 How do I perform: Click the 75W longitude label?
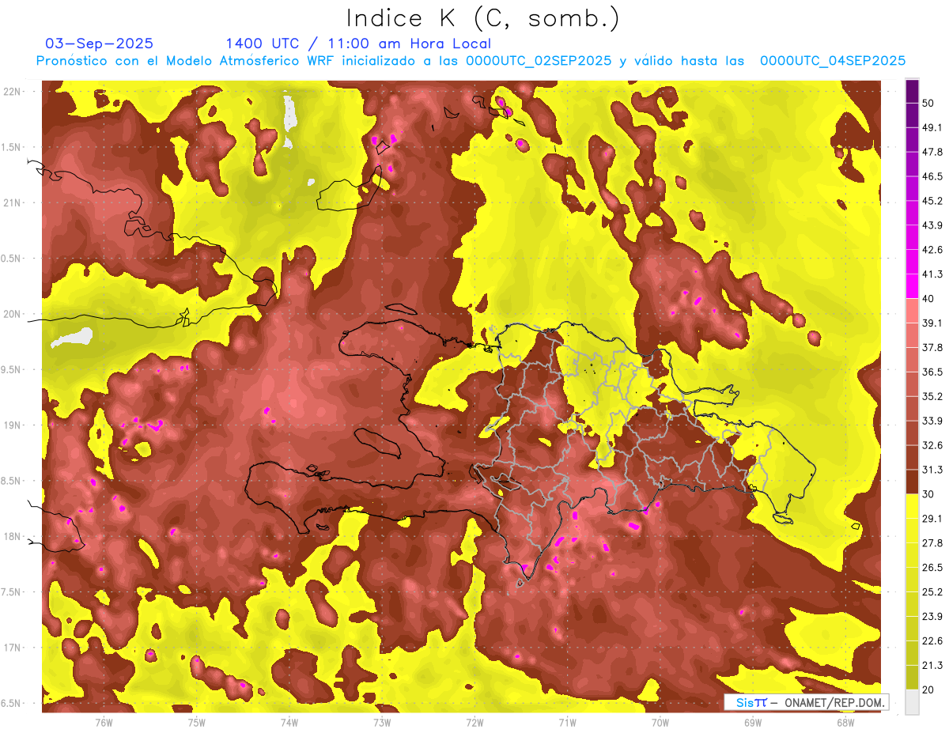[x=197, y=722]
